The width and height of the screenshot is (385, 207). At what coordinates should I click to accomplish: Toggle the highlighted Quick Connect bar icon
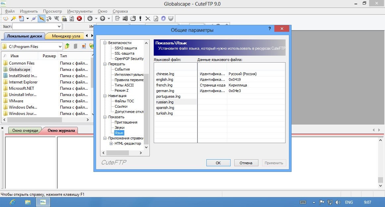click(x=41, y=19)
